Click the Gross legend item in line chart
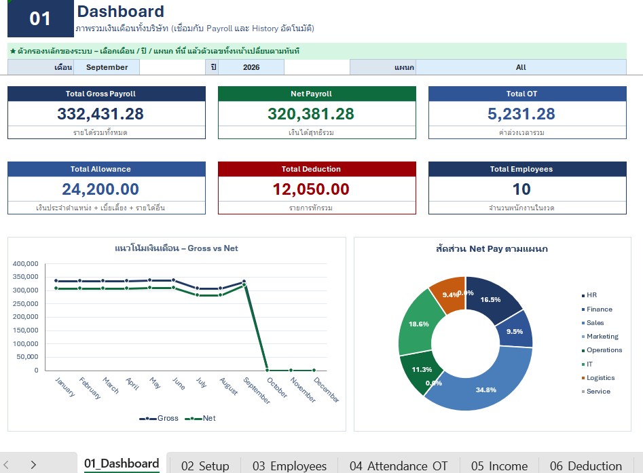 tap(159, 418)
